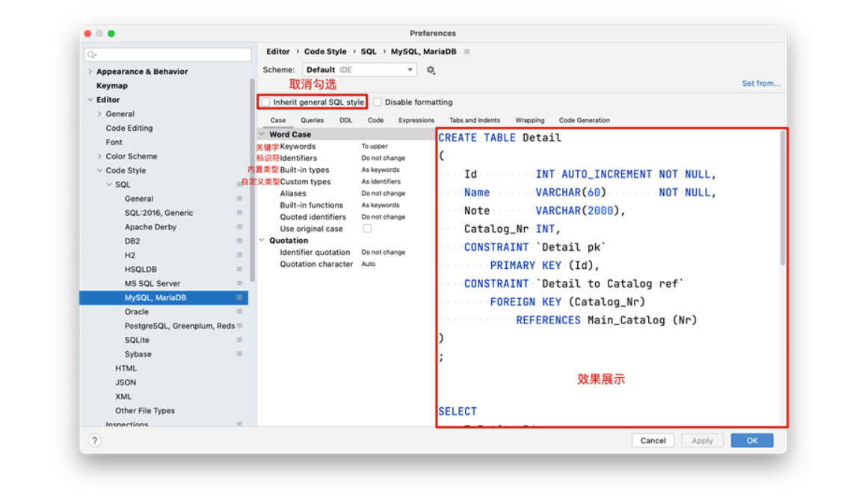Select H2 dialect in the tree
Image resolution: width=856 pixels, height=496 pixels.
click(x=130, y=255)
